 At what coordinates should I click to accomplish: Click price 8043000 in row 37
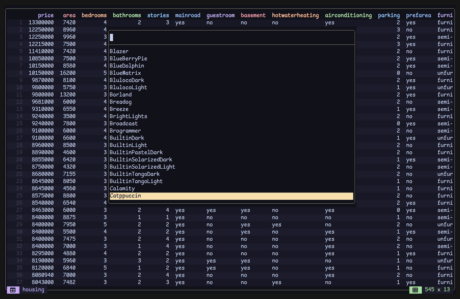(43, 282)
